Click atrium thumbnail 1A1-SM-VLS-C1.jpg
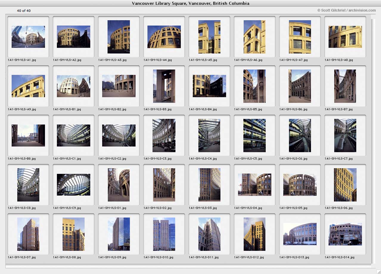Screen dimensions: 381x274 tap(74, 136)
